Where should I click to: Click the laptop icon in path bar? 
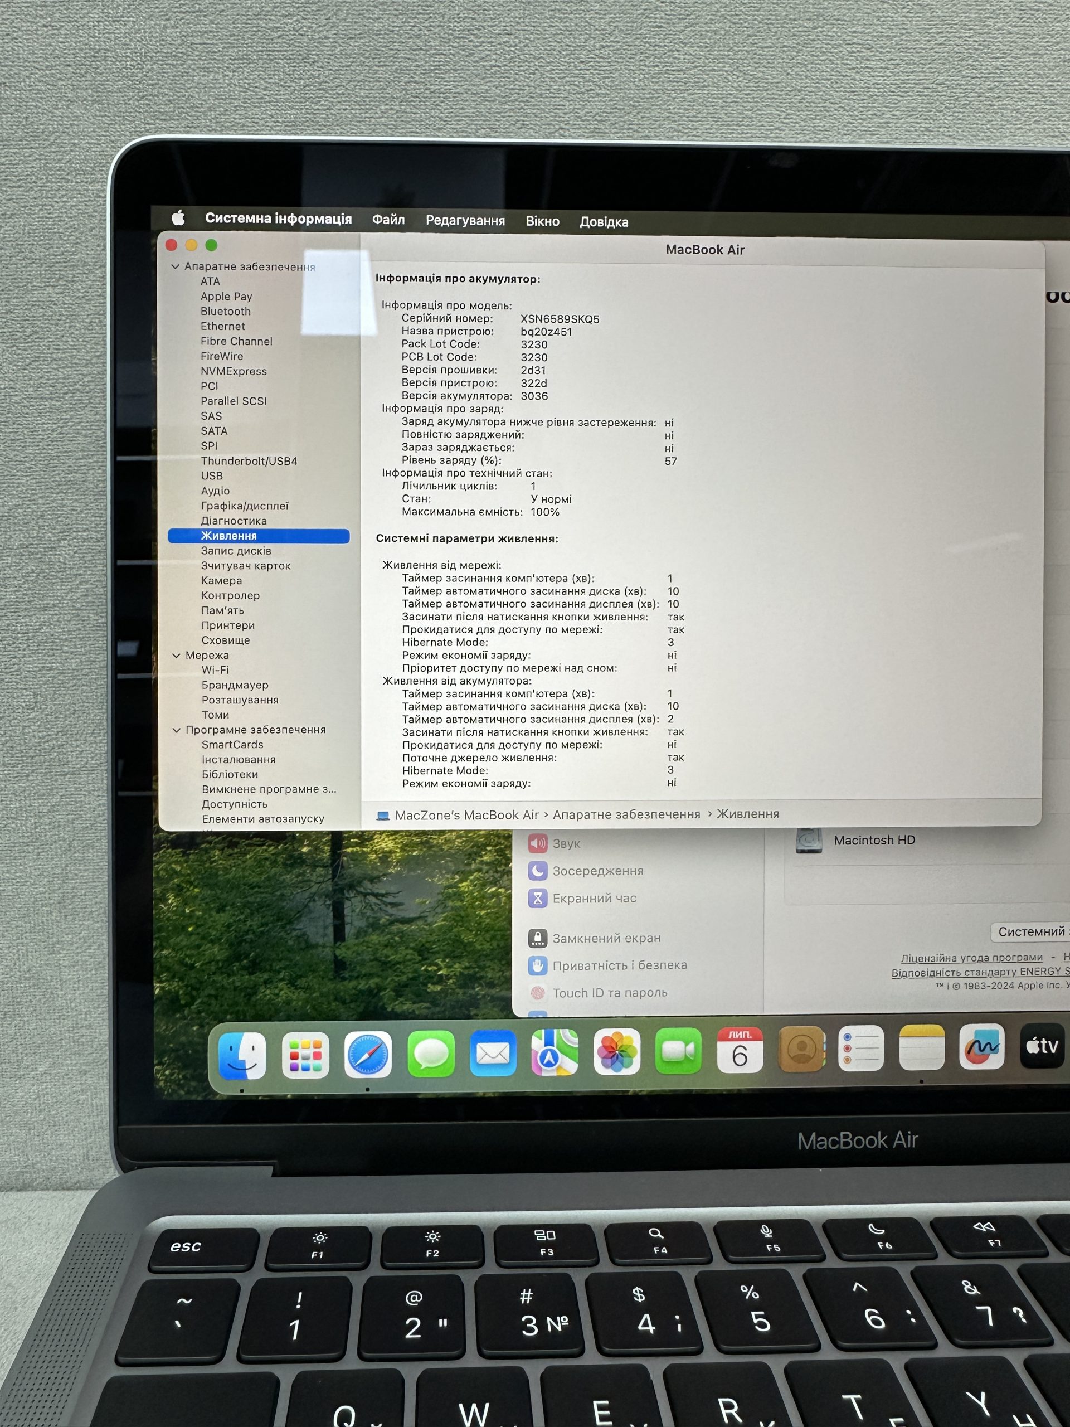[383, 816]
